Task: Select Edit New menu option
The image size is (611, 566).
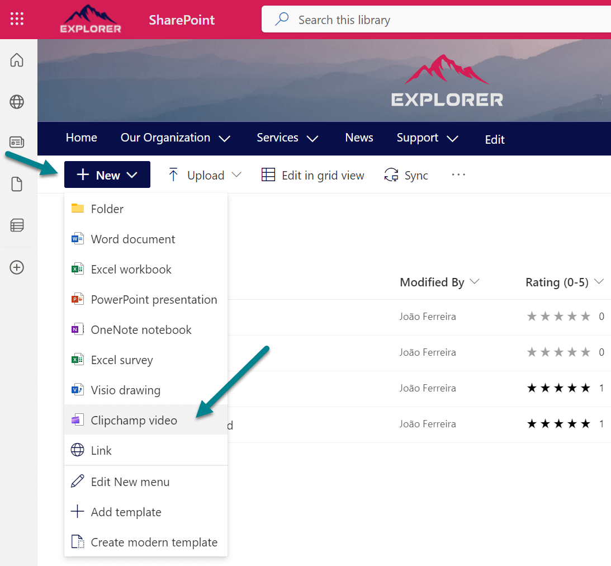Action: [130, 482]
